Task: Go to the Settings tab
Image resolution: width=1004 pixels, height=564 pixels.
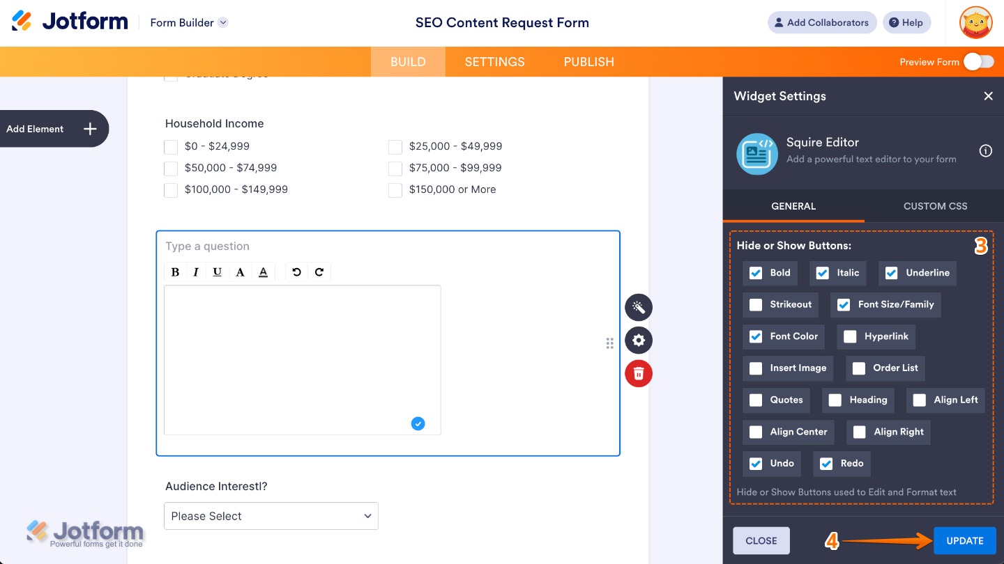Action: 494,62
